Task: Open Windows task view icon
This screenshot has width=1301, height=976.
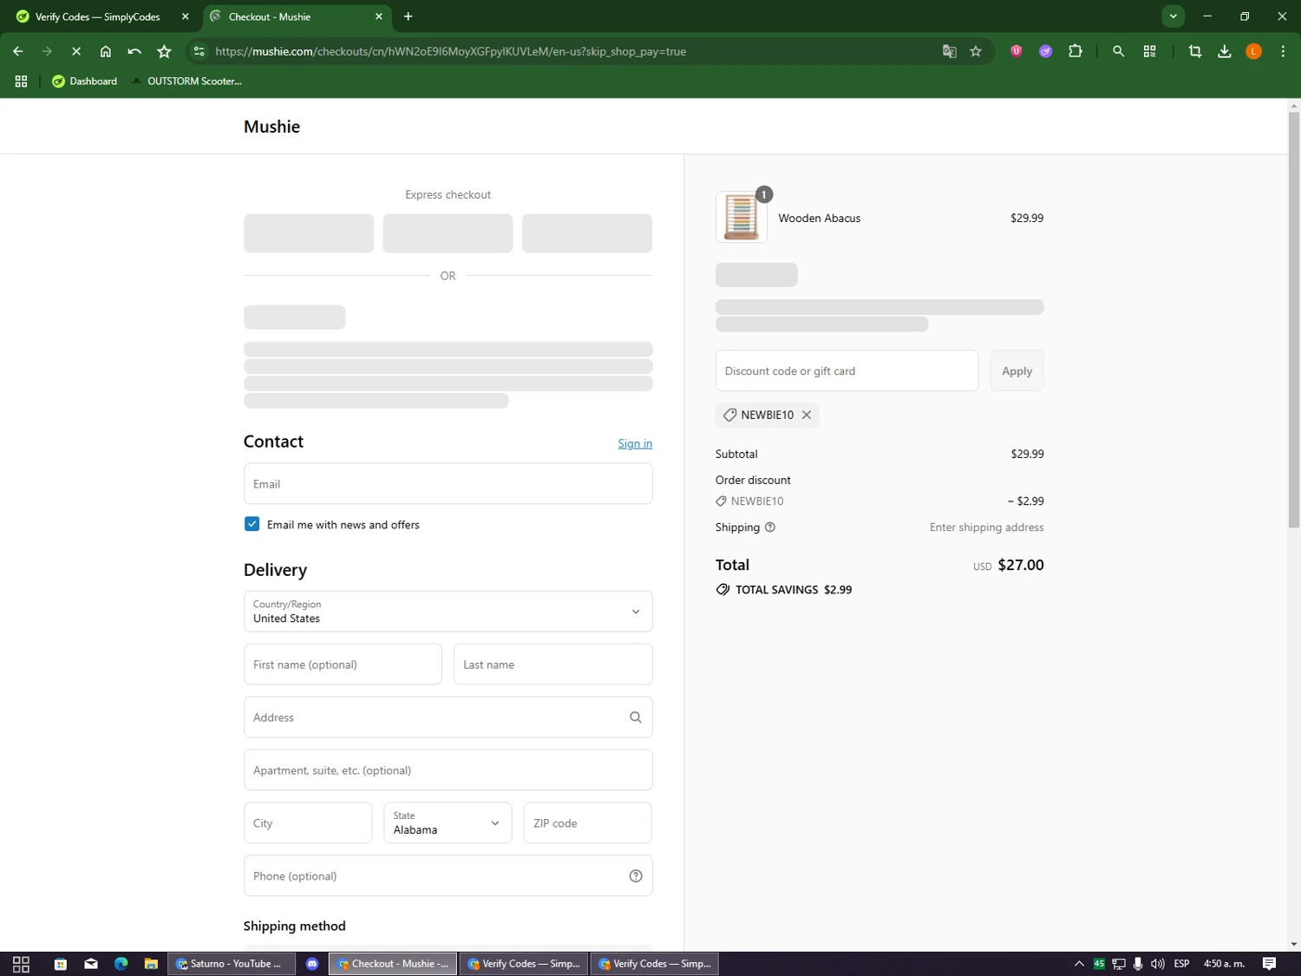Action: tap(22, 964)
